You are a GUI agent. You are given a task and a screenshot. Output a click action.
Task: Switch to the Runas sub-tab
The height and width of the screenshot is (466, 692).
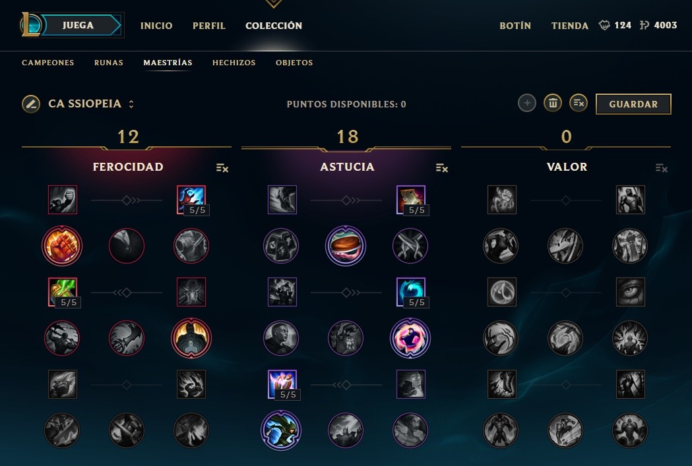pyautogui.click(x=109, y=63)
